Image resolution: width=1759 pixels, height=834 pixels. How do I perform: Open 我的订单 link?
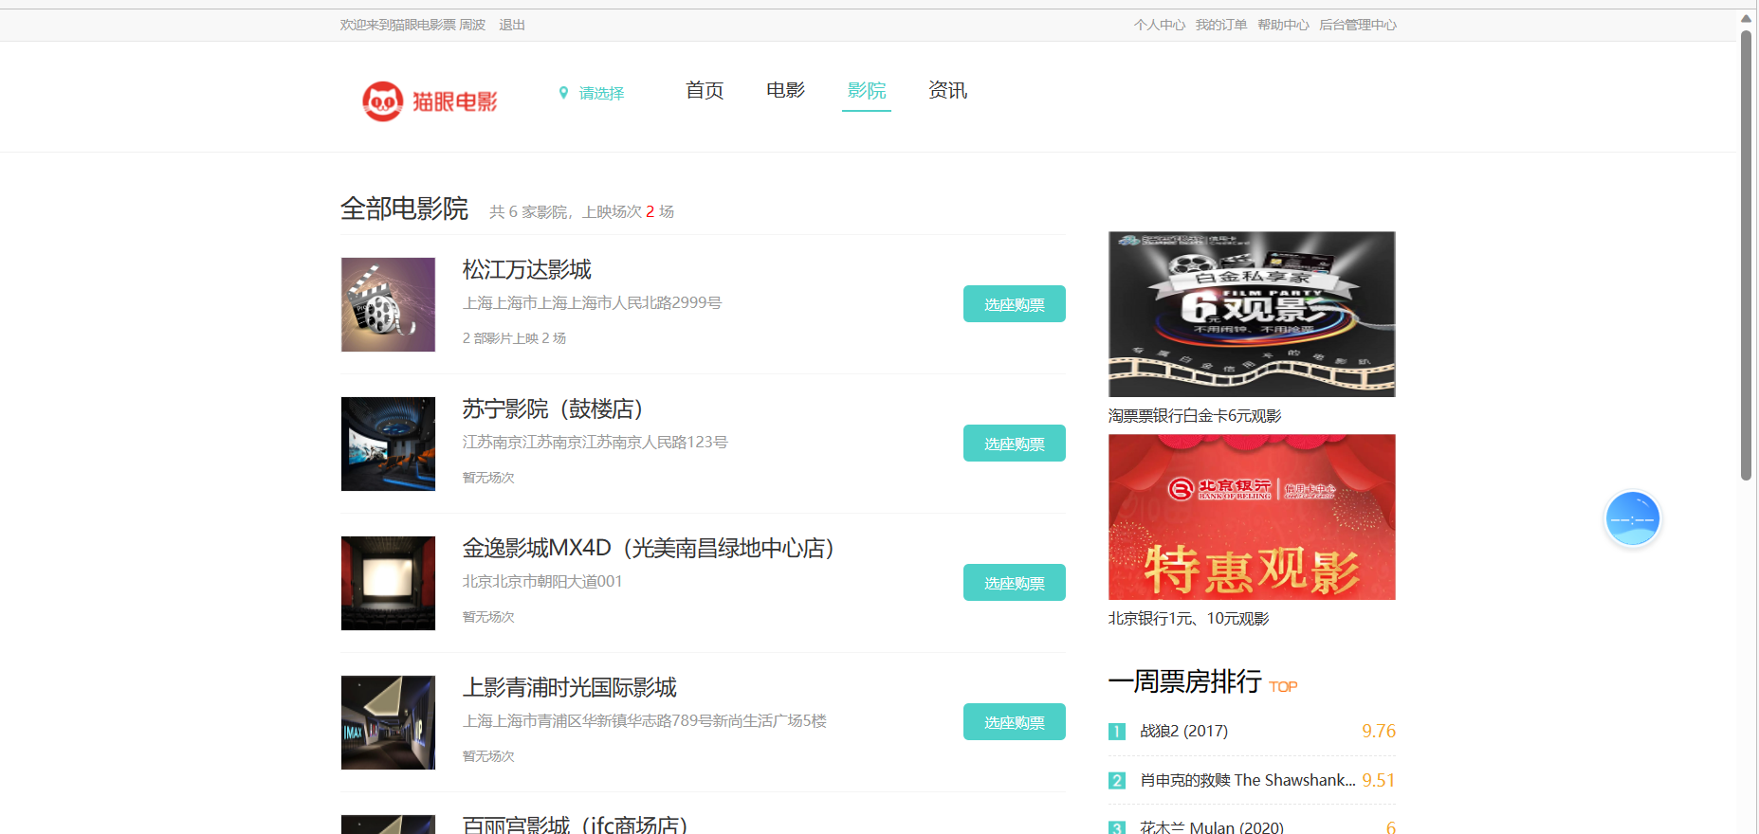tap(1220, 26)
